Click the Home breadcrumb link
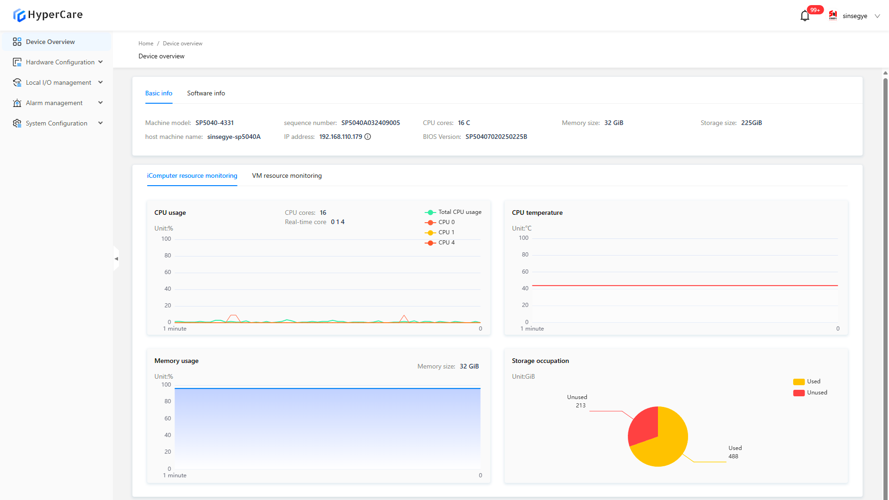The width and height of the screenshot is (889, 500). 145,44
